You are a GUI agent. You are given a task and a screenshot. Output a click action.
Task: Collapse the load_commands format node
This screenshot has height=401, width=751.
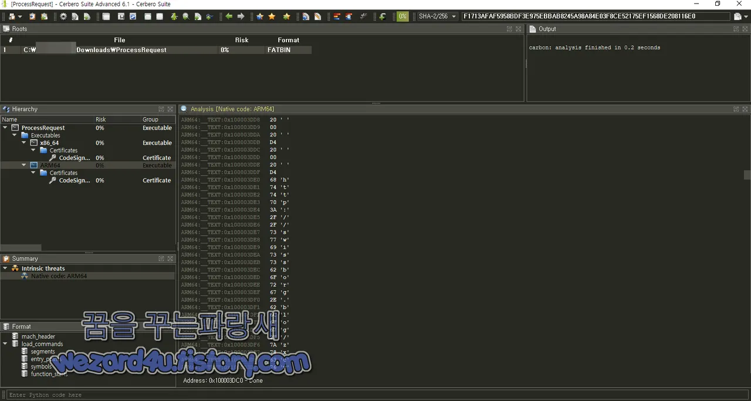pos(5,344)
